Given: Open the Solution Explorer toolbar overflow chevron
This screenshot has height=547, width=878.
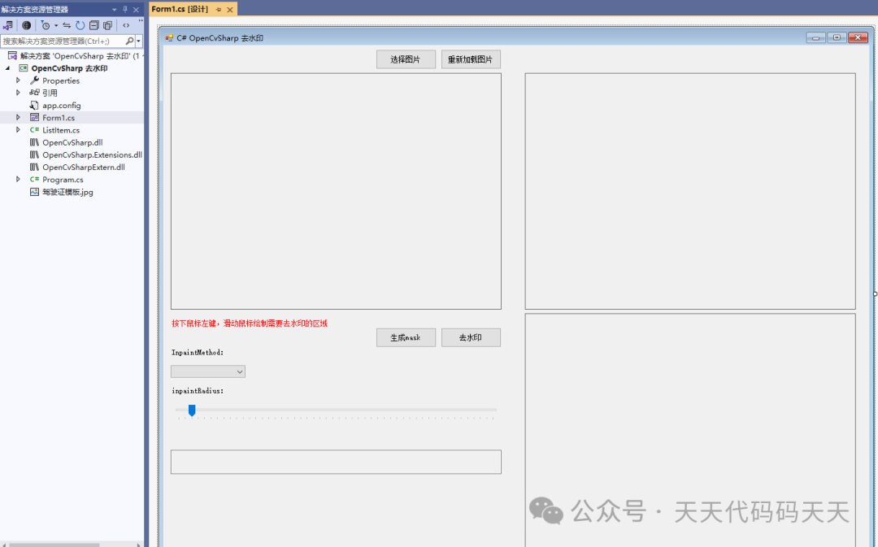Looking at the screenshot, I should (140, 23).
